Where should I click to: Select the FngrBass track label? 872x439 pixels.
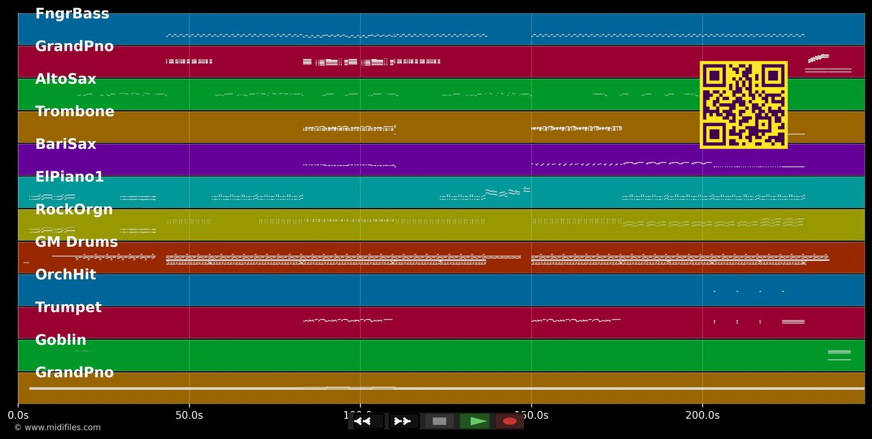coord(72,14)
